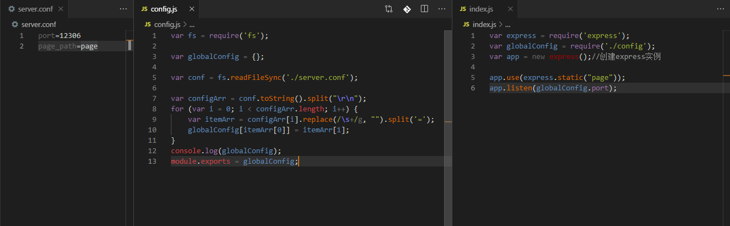Click the module.exports = globalConfig line
This screenshot has width=730, height=226.
[234, 162]
